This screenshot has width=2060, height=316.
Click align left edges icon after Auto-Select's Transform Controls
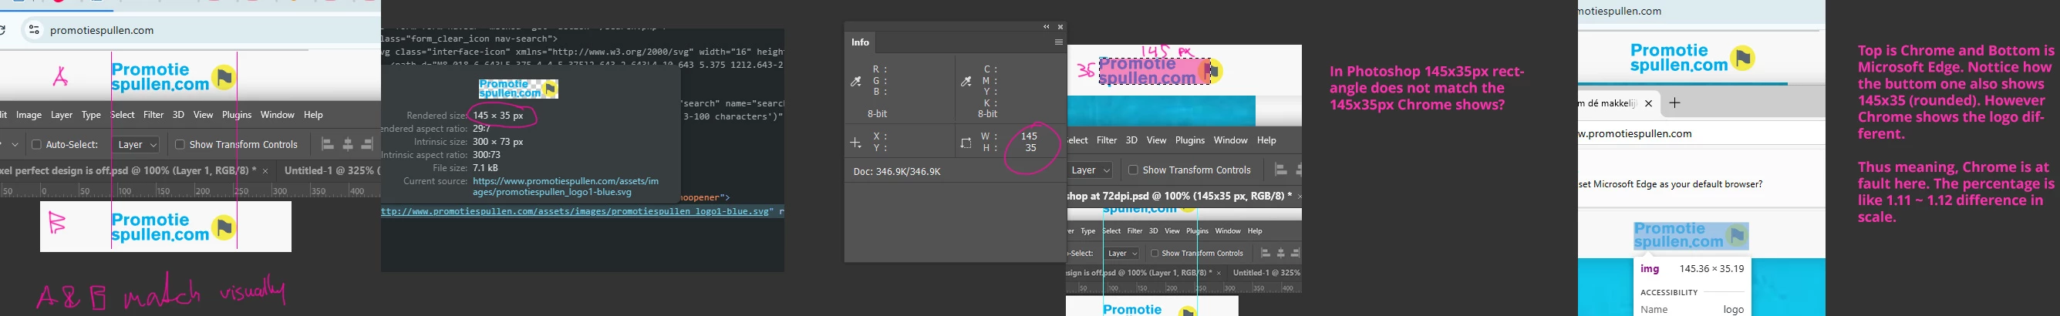pyautogui.click(x=327, y=145)
